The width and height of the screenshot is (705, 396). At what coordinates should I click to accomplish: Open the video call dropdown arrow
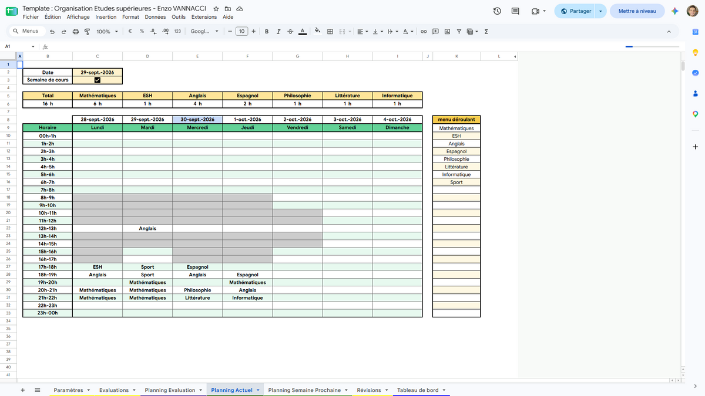tap(545, 11)
